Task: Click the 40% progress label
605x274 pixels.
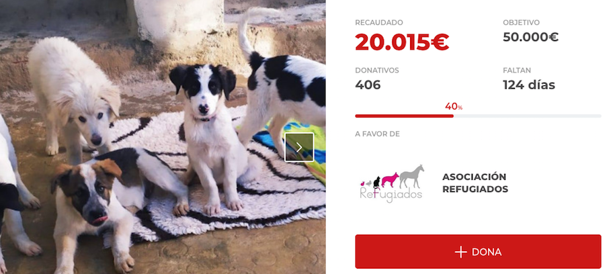Action: click(453, 106)
